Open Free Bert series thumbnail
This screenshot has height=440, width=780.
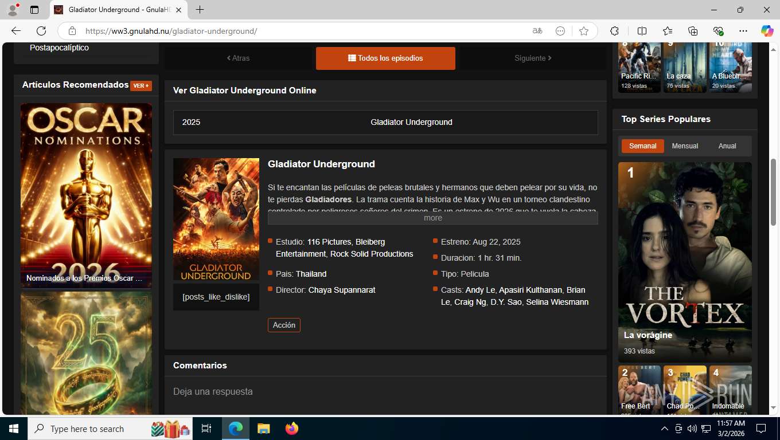coord(639,390)
